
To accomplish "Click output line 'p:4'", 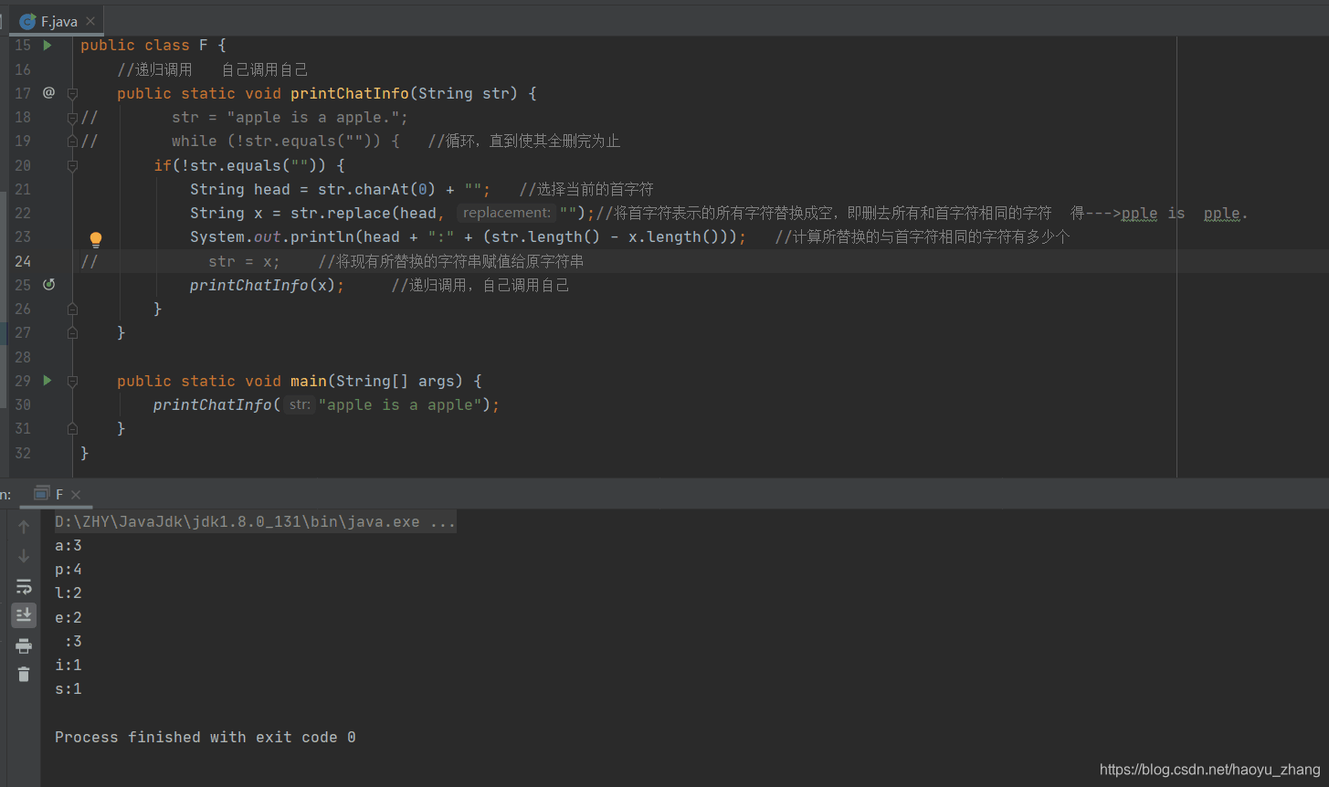I will [x=69, y=570].
